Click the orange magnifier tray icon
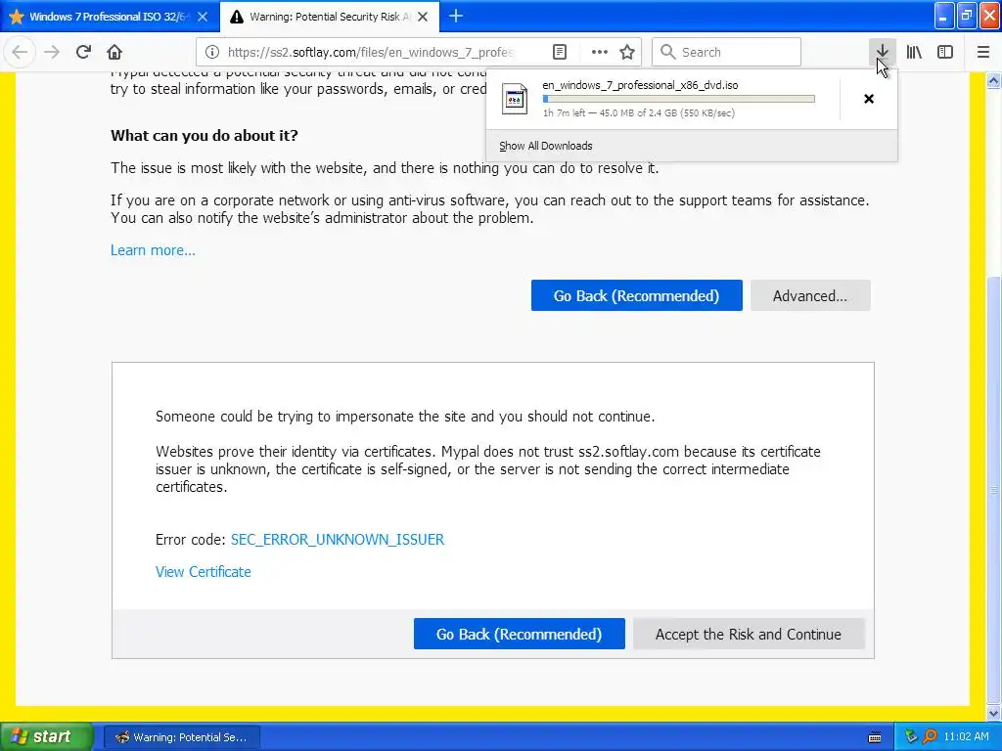Viewport: 1002px width, 751px height. [930, 737]
